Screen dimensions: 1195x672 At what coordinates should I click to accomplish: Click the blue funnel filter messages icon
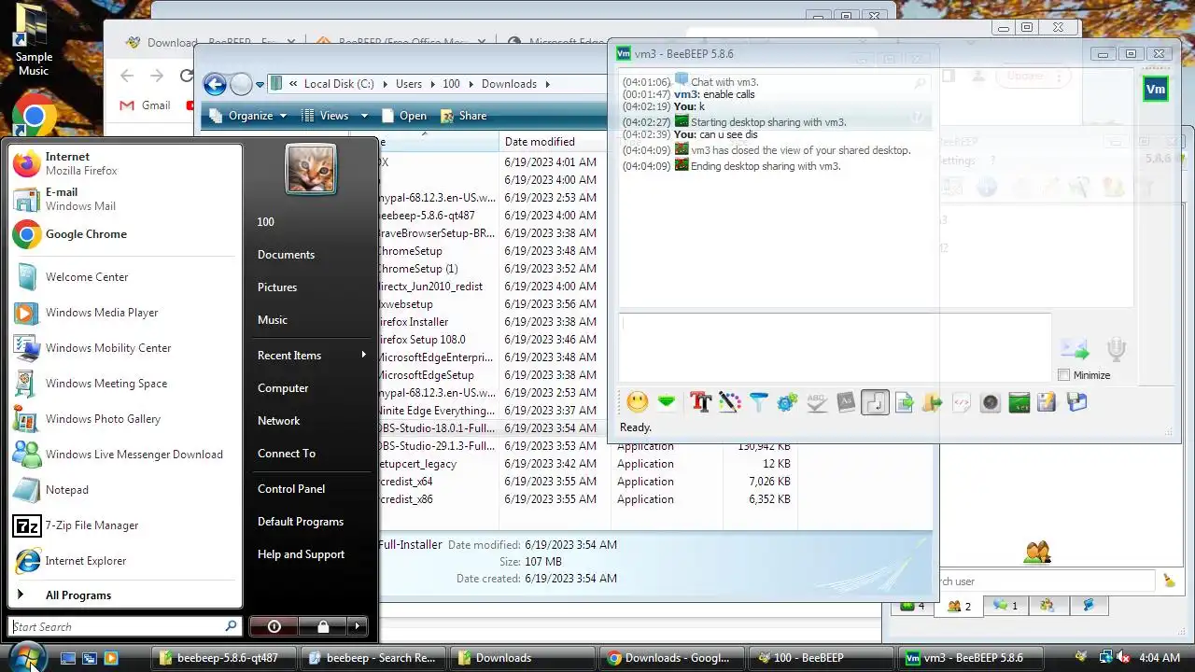tap(758, 402)
